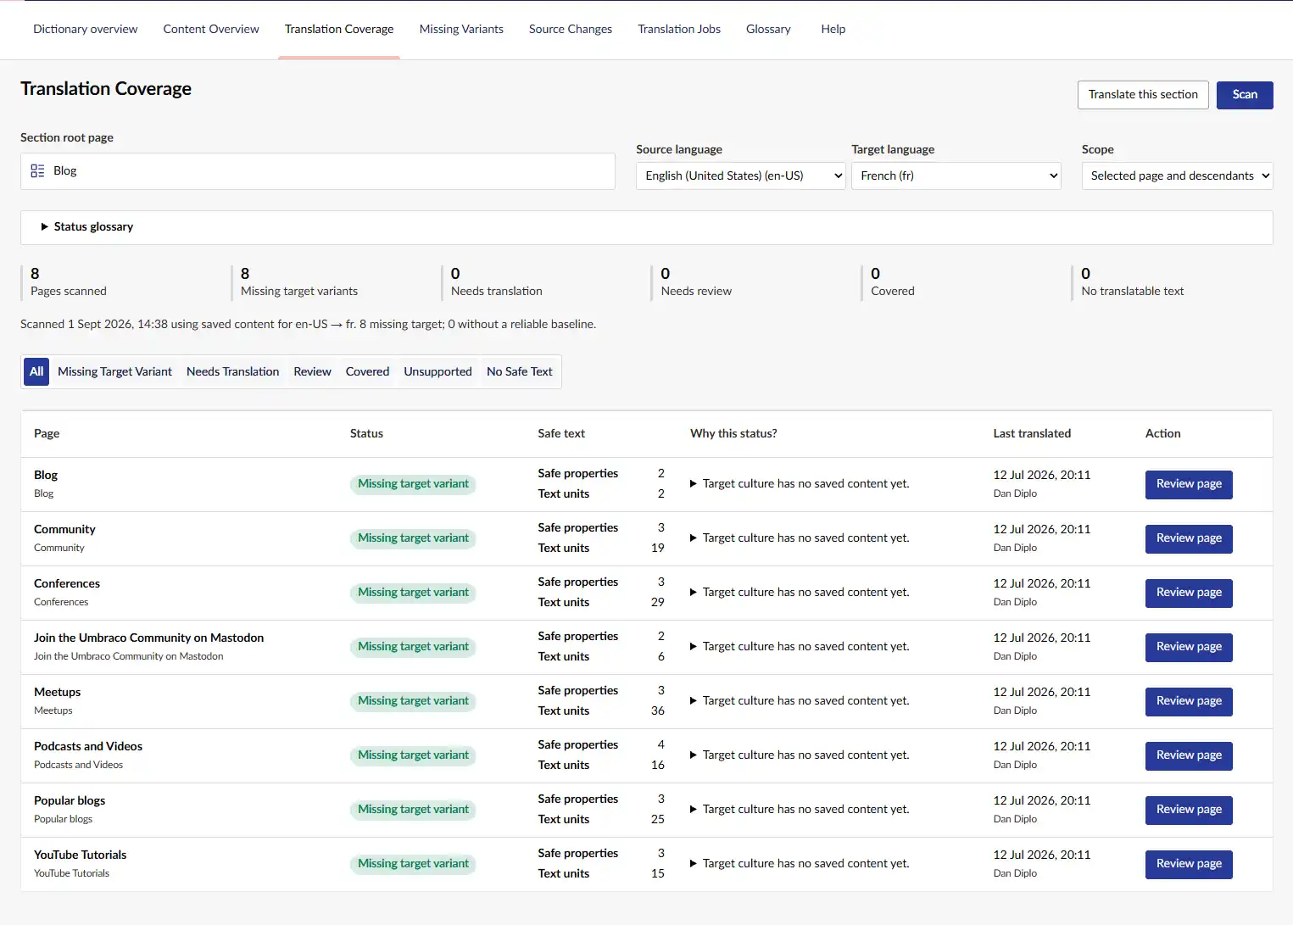
Task: Click the Popular blogs page name
Action: [70, 800]
